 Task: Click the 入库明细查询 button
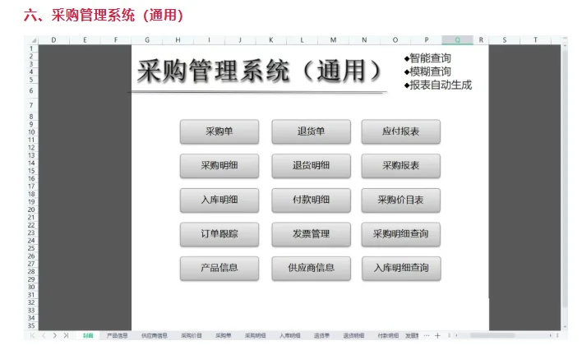click(x=401, y=269)
